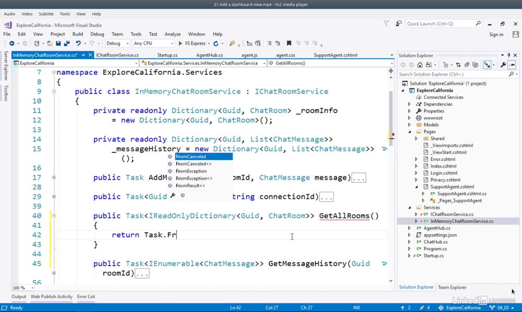
Task: Click the Open File folder icon
Action: [50, 43]
